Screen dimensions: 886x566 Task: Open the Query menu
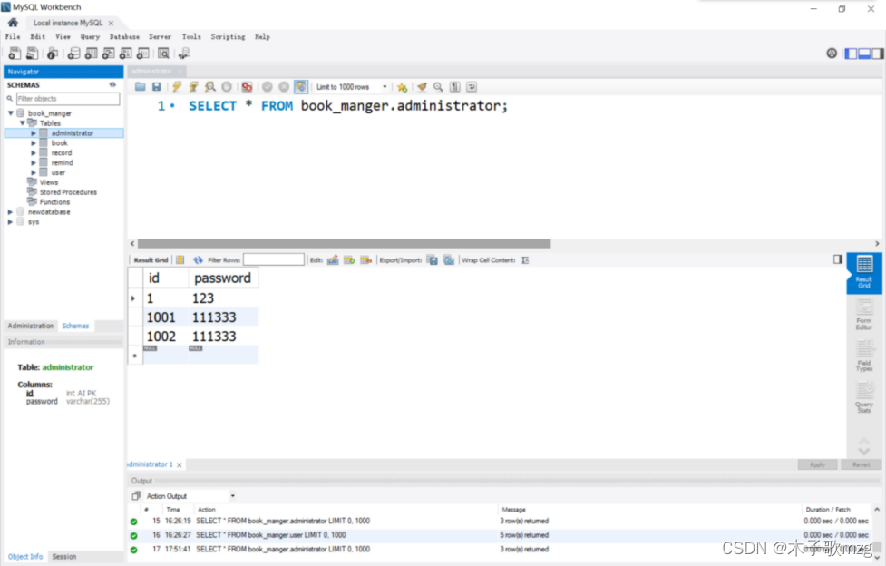point(90,37)
